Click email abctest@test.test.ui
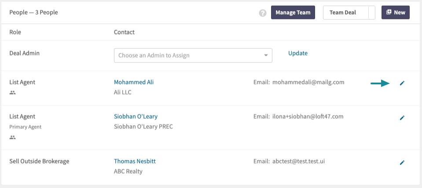This screenshot has height=188, width=422. tap(298, 161)
